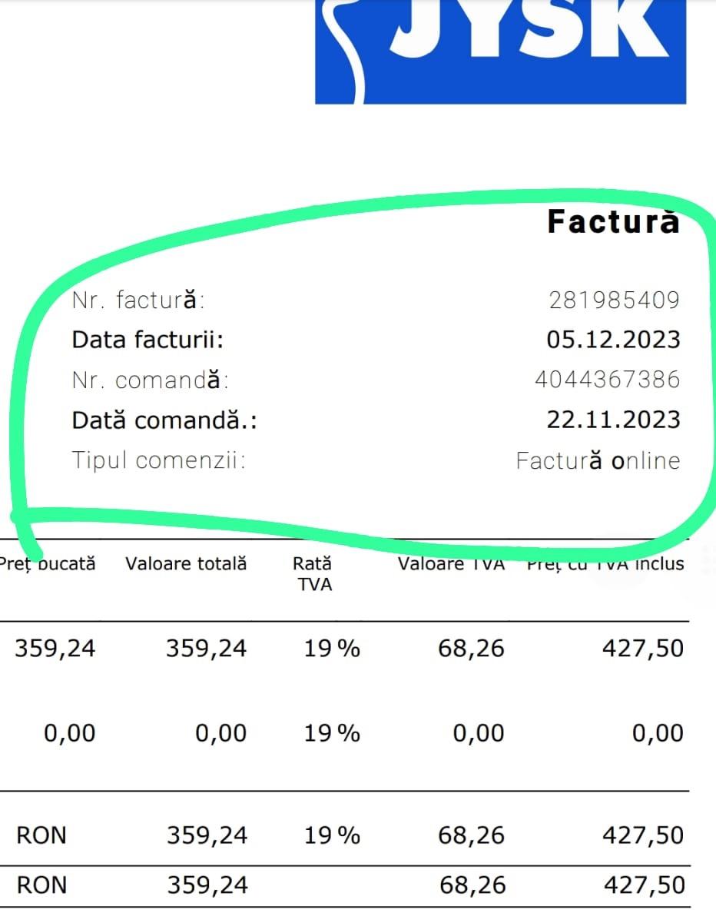Viewport: 716px width, 913px height.
Task: Click the Preț cu TVA inclus header
Action: click(605, 563)
